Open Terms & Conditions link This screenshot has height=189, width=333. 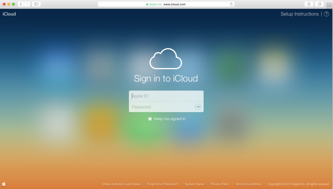pyautogui.click(x=248, y=184)
